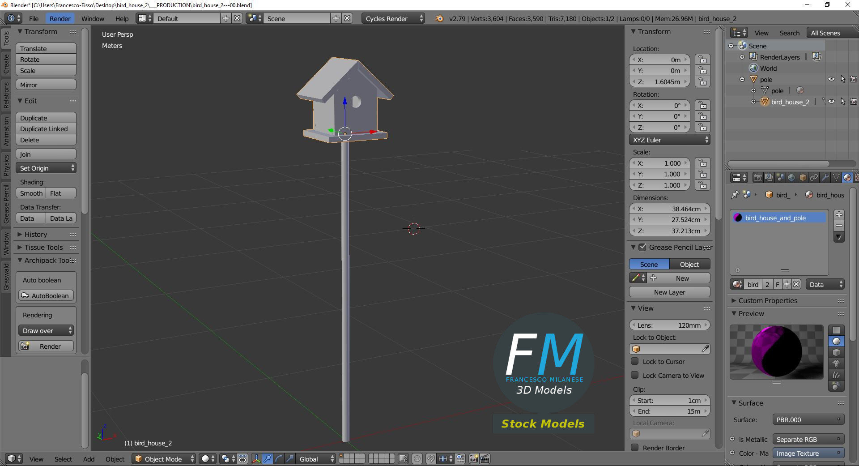Adjust the Lens 120mm slider field

pos(669,325)
